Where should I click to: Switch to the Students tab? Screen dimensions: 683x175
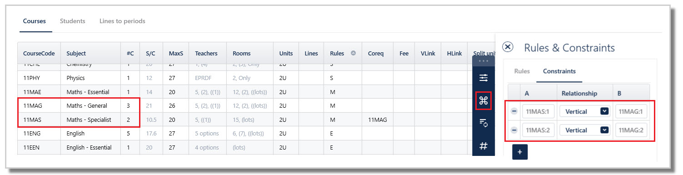point(73,21)
